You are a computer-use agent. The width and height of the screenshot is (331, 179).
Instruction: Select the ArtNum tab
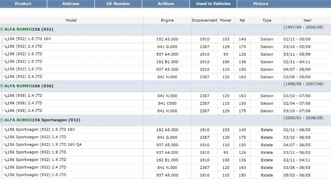[166, 4]
